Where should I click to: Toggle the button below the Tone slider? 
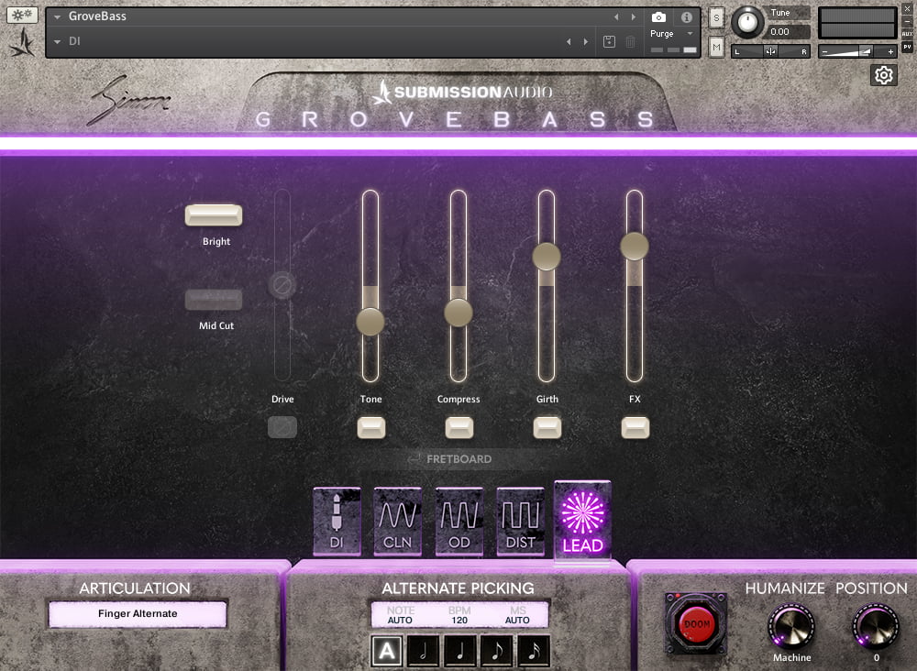click(371, 426)
